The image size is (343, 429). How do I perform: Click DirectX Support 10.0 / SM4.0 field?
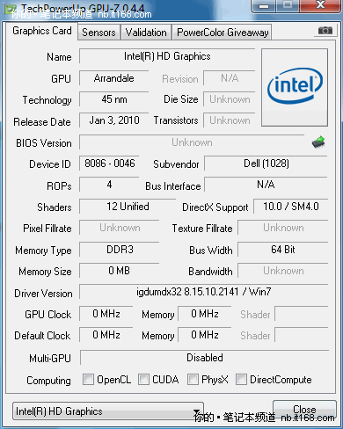[291, 207]
